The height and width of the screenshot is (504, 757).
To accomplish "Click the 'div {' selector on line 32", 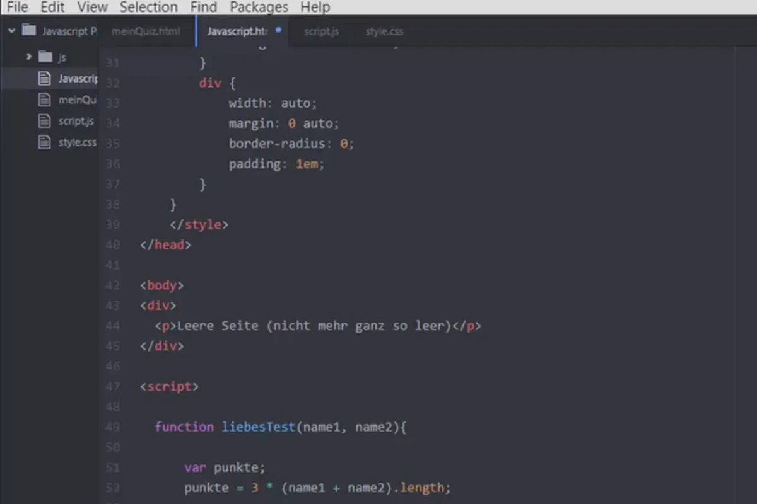I will [217, 83].
